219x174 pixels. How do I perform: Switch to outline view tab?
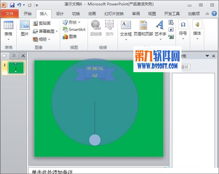pyautogui.click(x=14, y=56)
